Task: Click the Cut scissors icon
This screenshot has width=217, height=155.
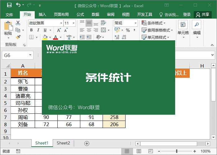Action: point(18,23)
